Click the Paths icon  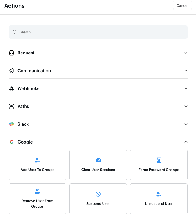pyautogui.click(x=11, y=106)
